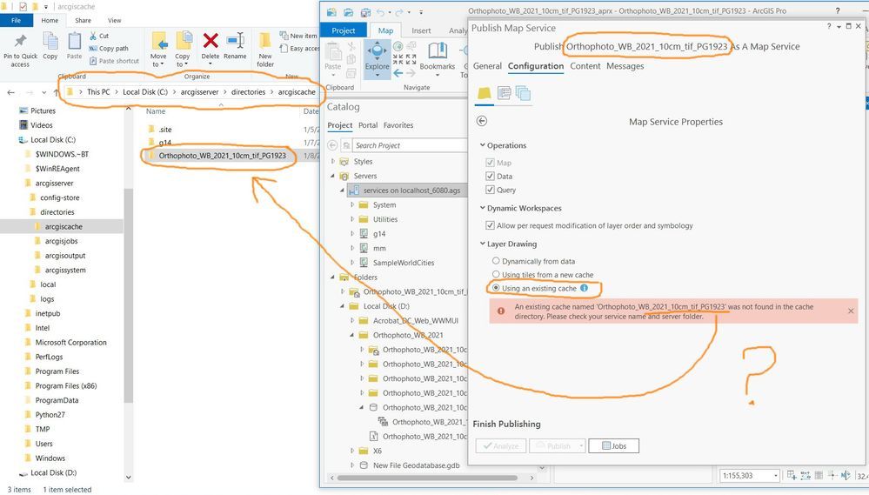Click New folder icon in File Explorer
Image resolution: width=869 pixels, height=495 pixels.
(265, 41)
